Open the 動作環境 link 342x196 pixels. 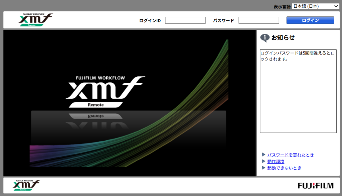pyautogui.click(x=276, y=161)
